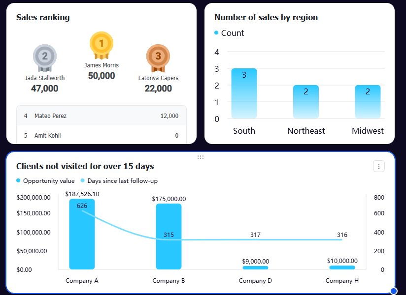
Task: Click the Northeast region bar
Action: click(x=306, y=102)
